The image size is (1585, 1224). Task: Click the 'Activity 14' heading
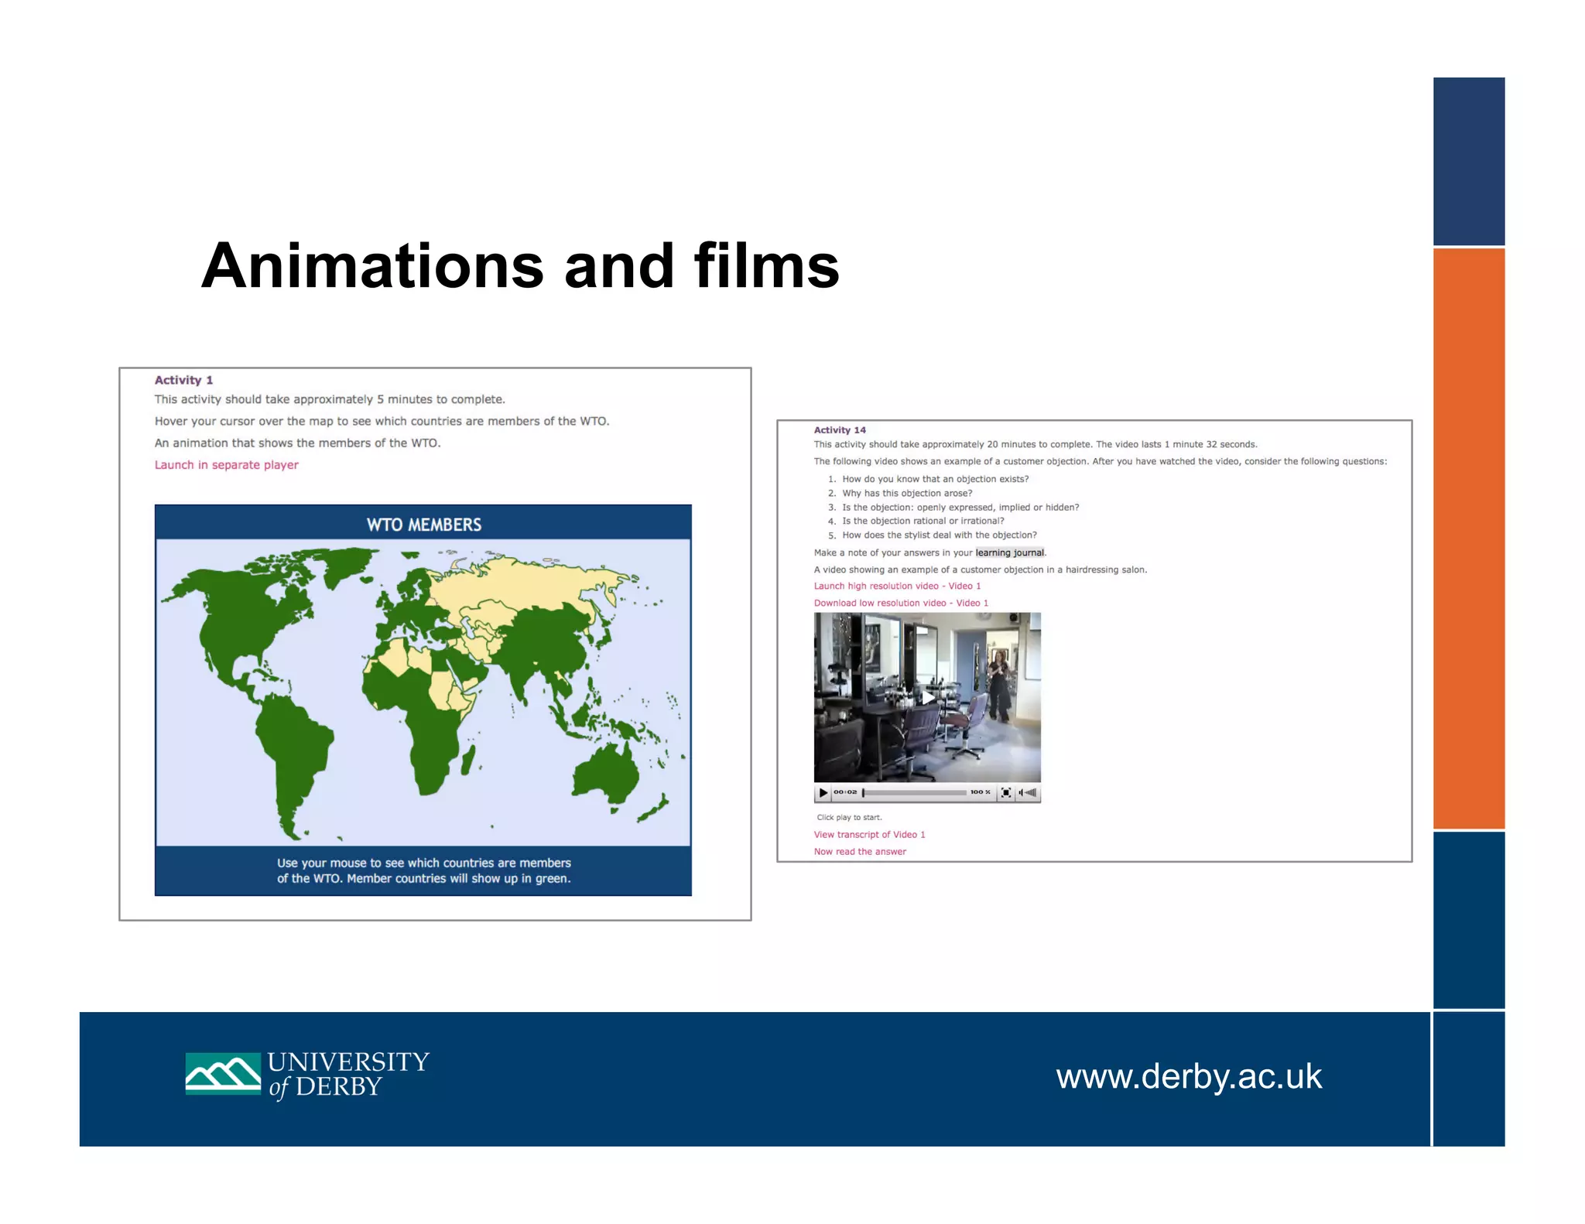coord(840,430)
